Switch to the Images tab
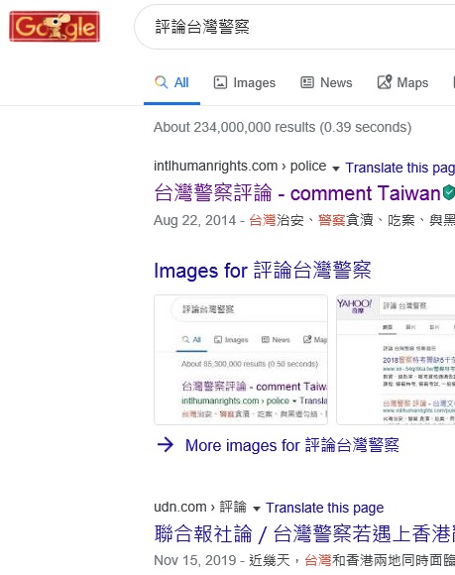 [x=245, y=82]
